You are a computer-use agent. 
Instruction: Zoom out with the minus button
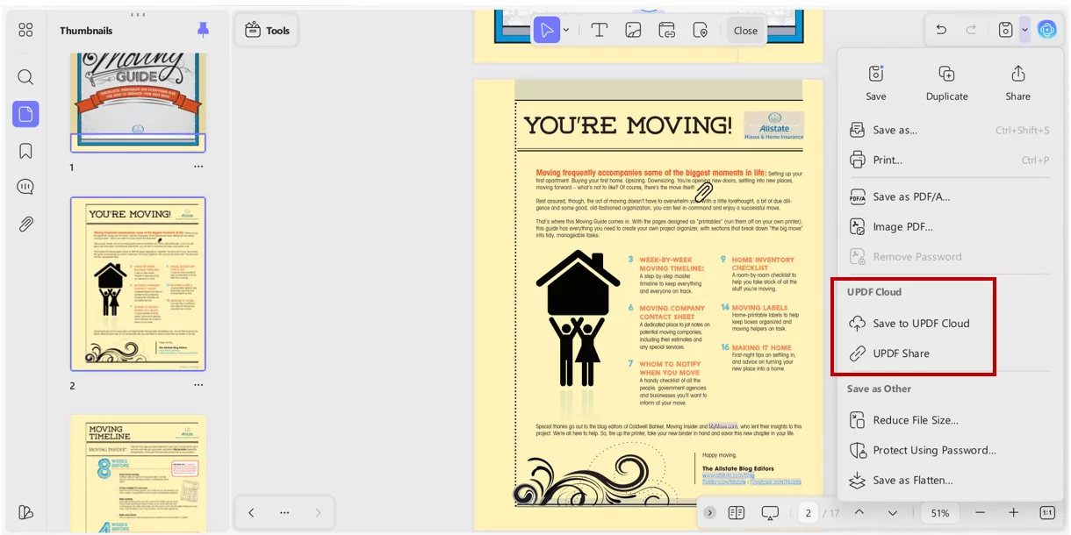click(x=980, y=512)
